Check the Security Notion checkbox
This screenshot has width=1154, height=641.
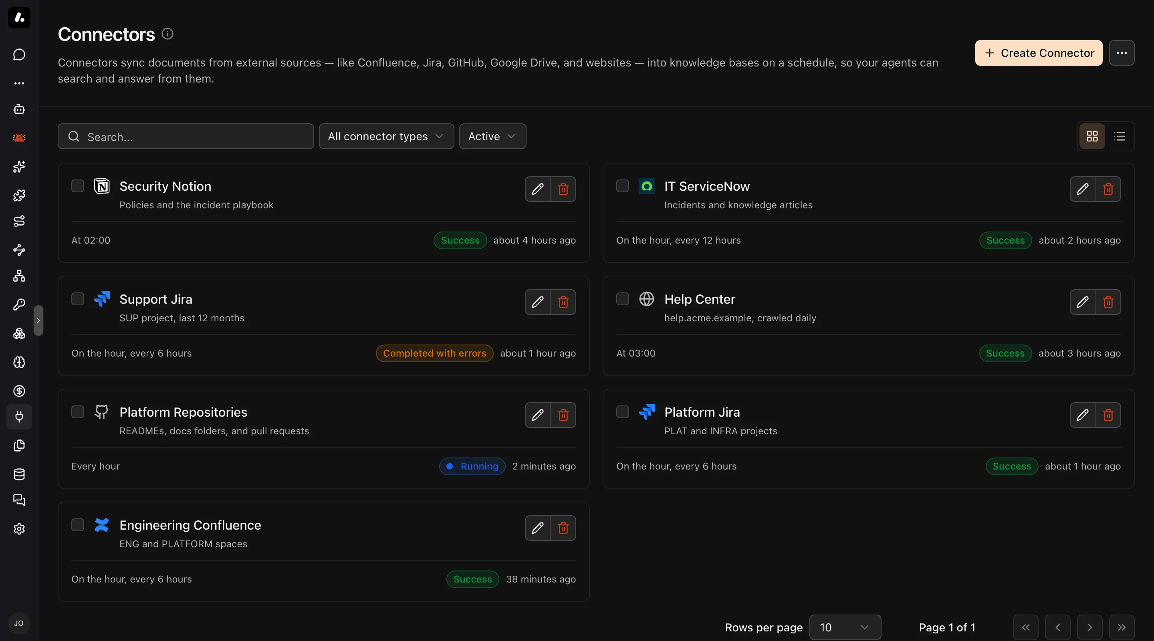click(x=78, y=186)
